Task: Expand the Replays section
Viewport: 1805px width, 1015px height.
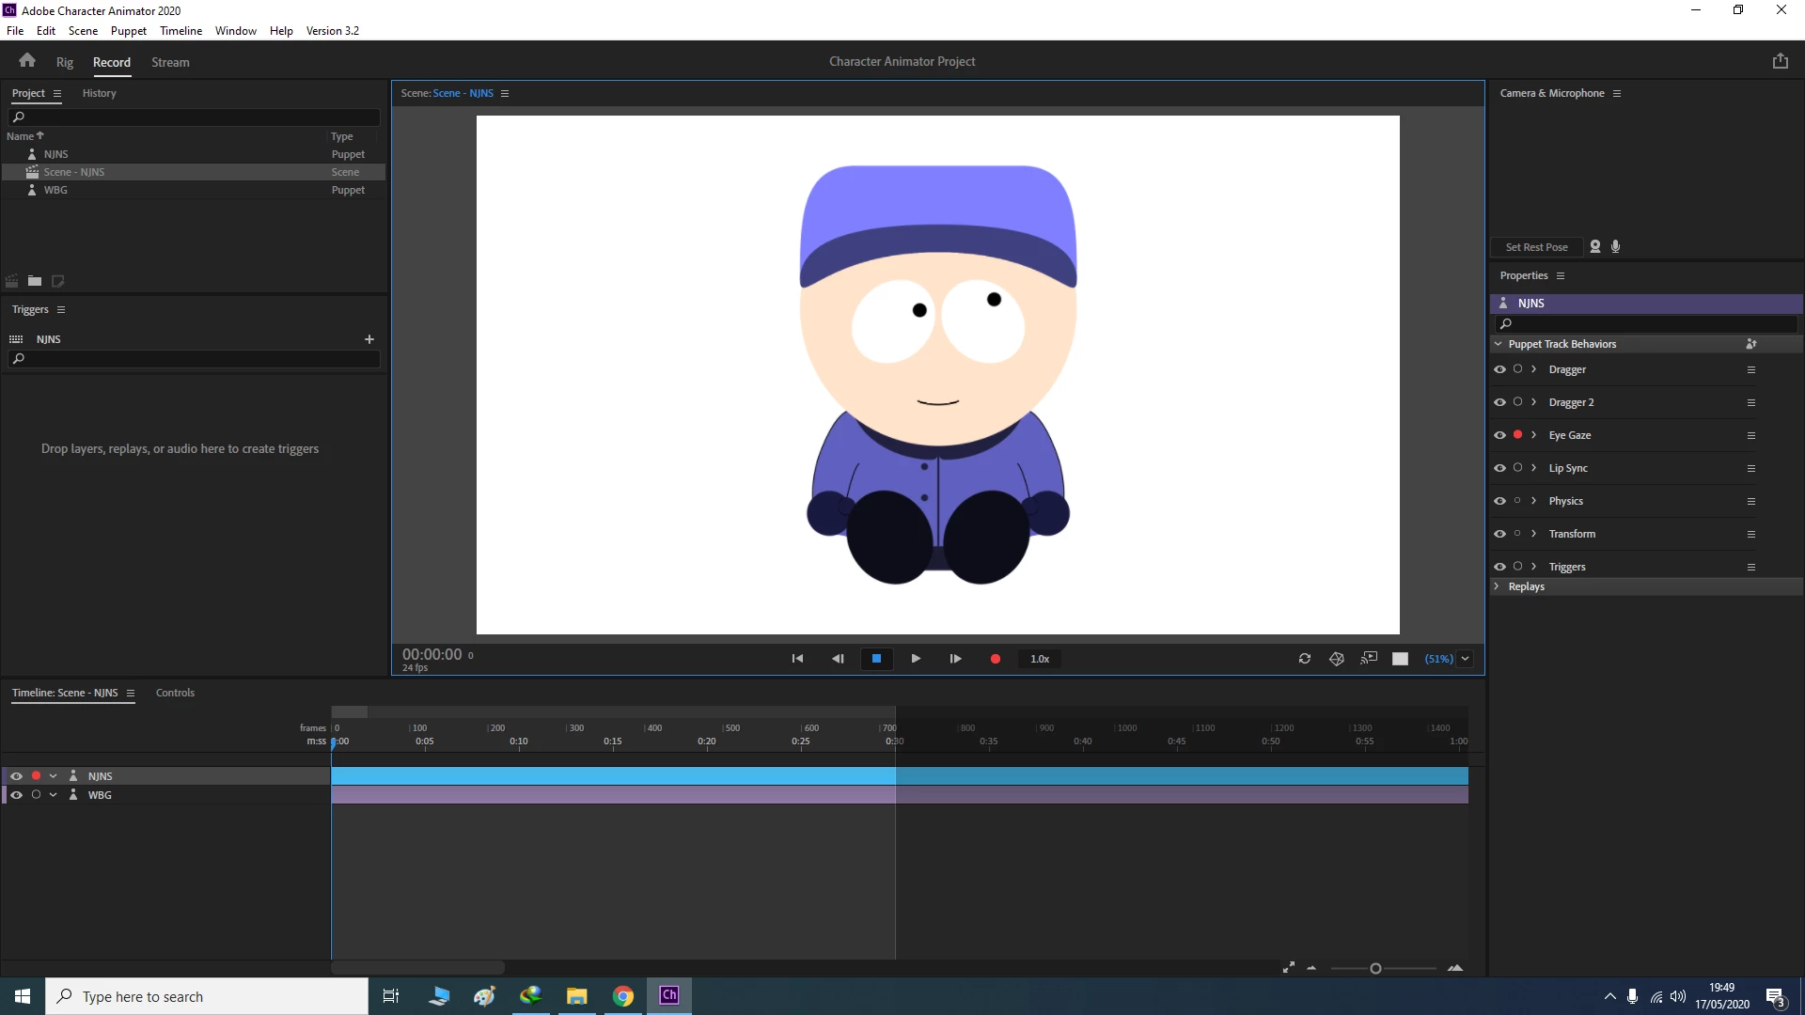Action: (1497, 586)
